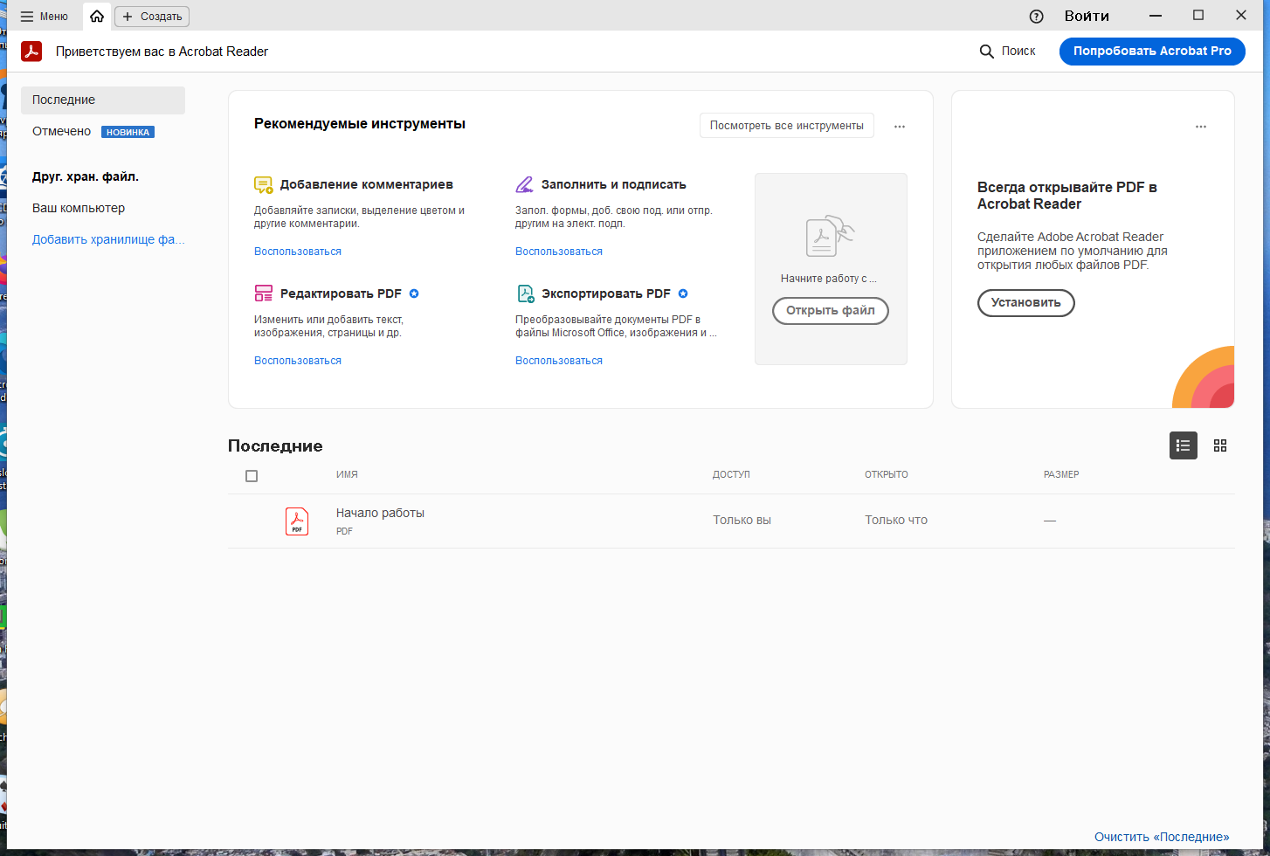1270x856 pixels.
Task: Open the Начало работы PDF file
Action: pos(380,514)
